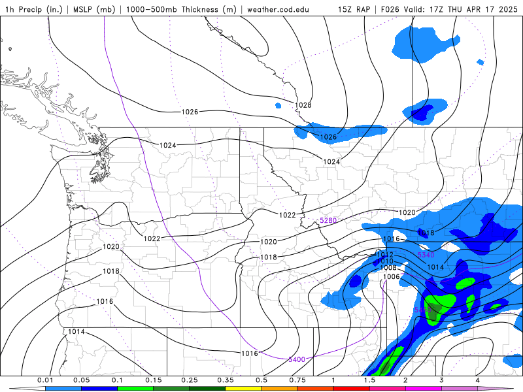Screen dimensions: 523x392
Task: Click the magenta 2 inch legend swatch
Action: [423, 389]
